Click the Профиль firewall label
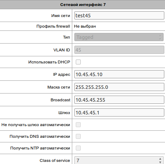The width and height of the screenshot is (165, 164). coord(53,26)
